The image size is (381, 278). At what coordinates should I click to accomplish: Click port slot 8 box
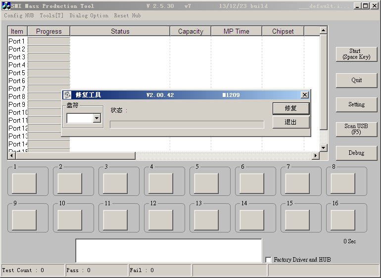coord(343,184)
